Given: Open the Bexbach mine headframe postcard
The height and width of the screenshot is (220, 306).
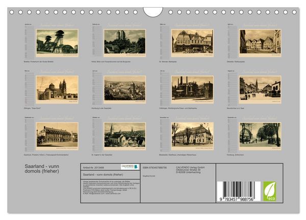Looking at the screenshot, I should (x=57, y=43).
